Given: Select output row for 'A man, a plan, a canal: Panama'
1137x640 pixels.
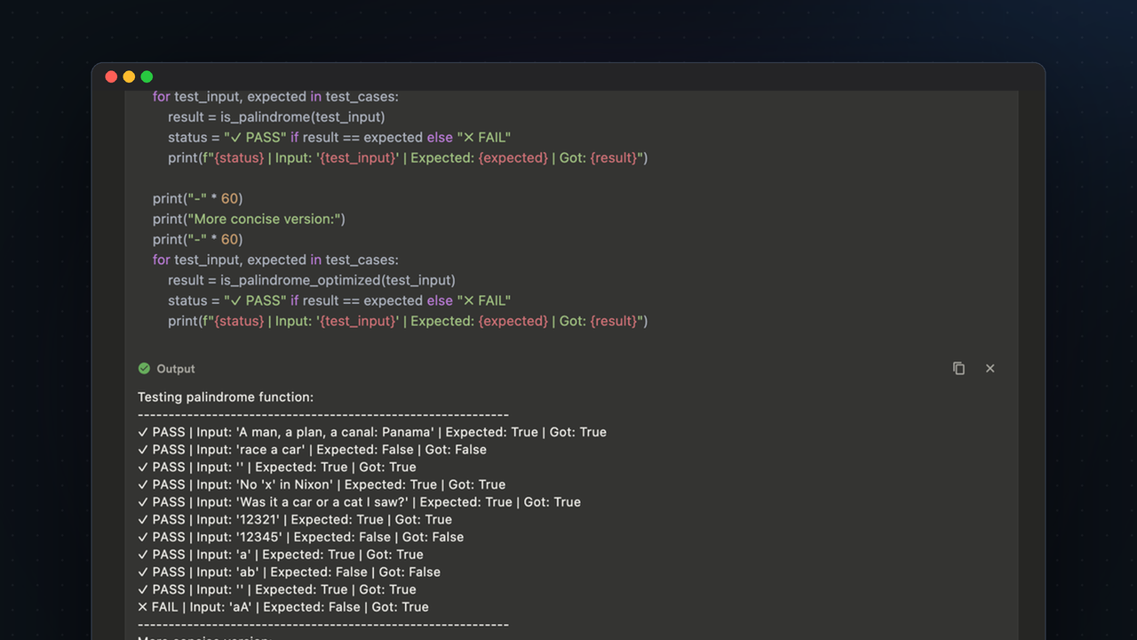Looking at the screenshot, I should pos(372,432).
